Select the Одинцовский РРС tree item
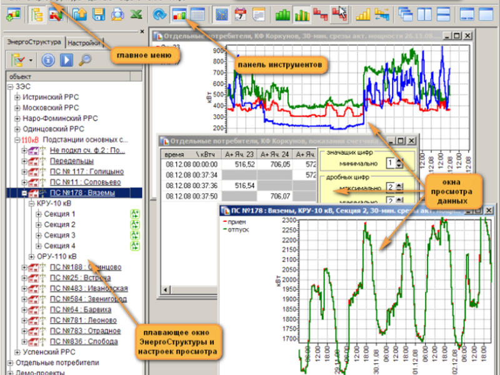Screen dimensions: 500x375 point(53,129)
